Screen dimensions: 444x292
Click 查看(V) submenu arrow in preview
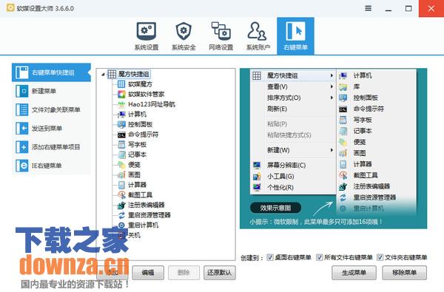pos(332,86)
